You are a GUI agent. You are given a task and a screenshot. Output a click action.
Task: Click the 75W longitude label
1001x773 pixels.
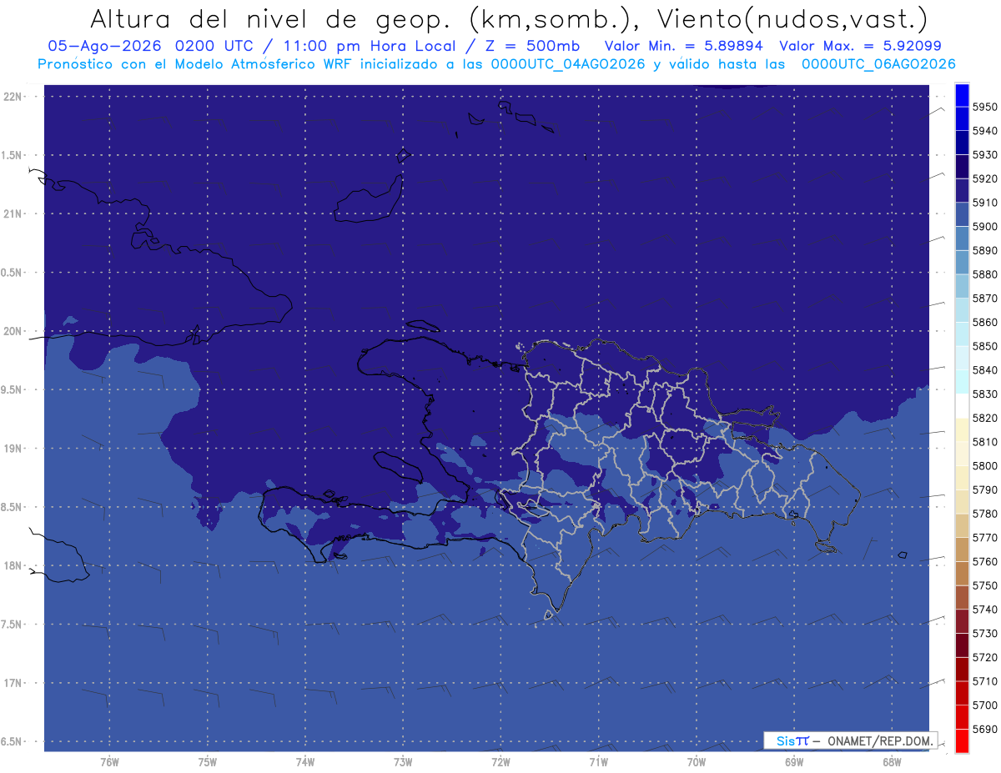coord(207,761)
